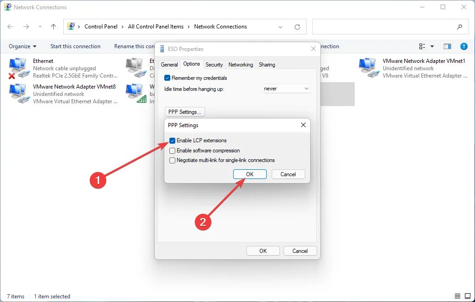Click the 1 item selected status text

tap(52, 296)
